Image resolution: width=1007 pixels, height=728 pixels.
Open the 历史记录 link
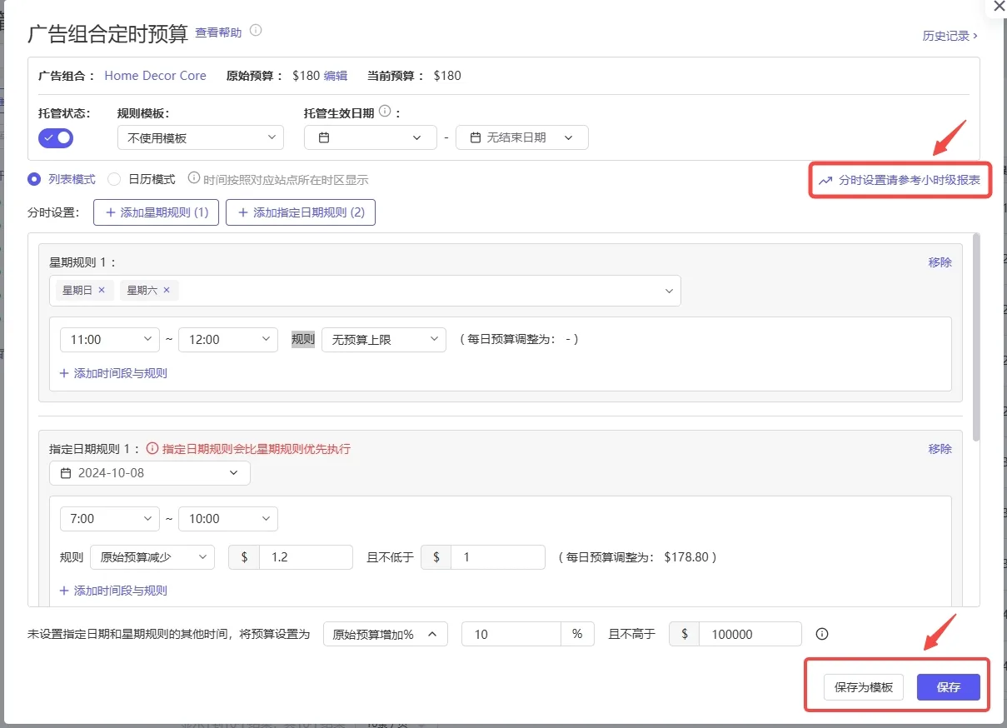click(950, 36)
